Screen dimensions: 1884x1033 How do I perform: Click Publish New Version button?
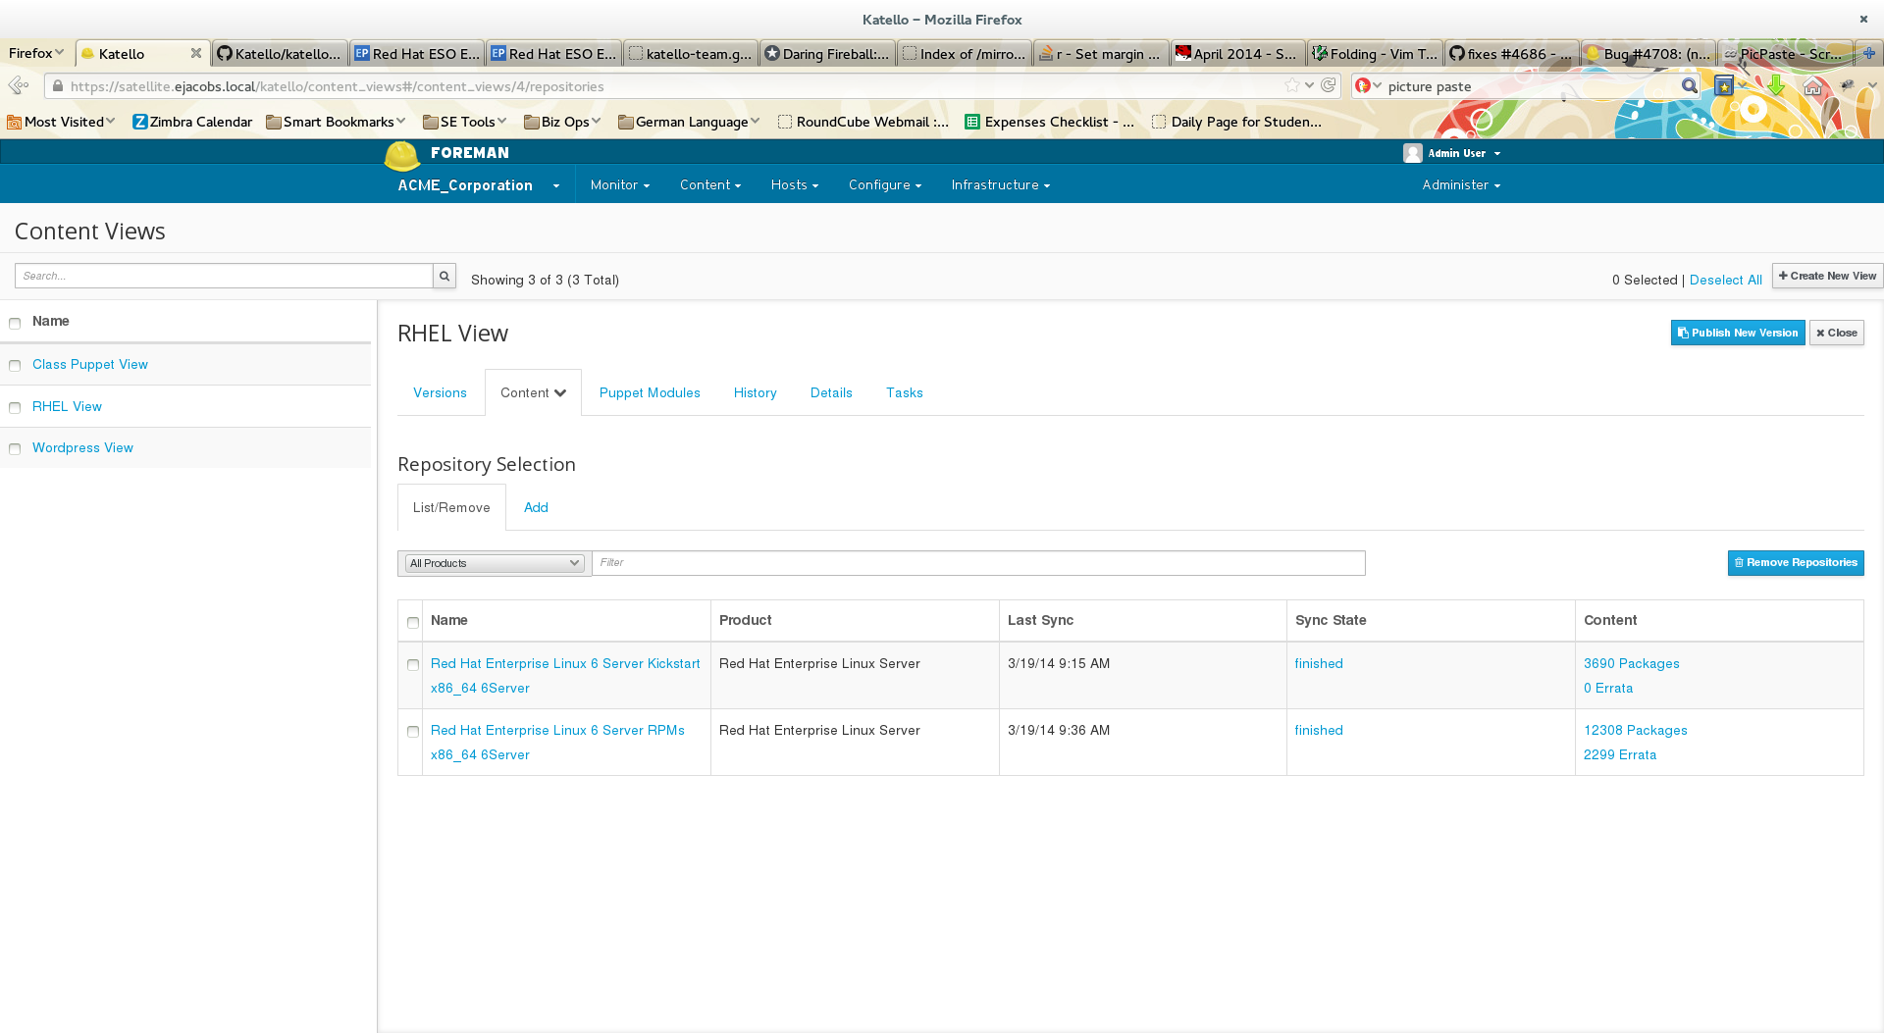1738,333
